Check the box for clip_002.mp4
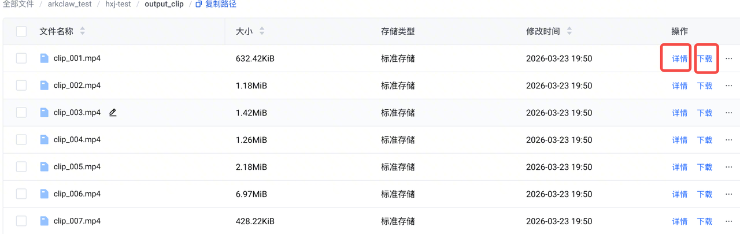Image resolution: width=740 pixels, height=234 pixels. pyautogui.click(x=21, y=86)
